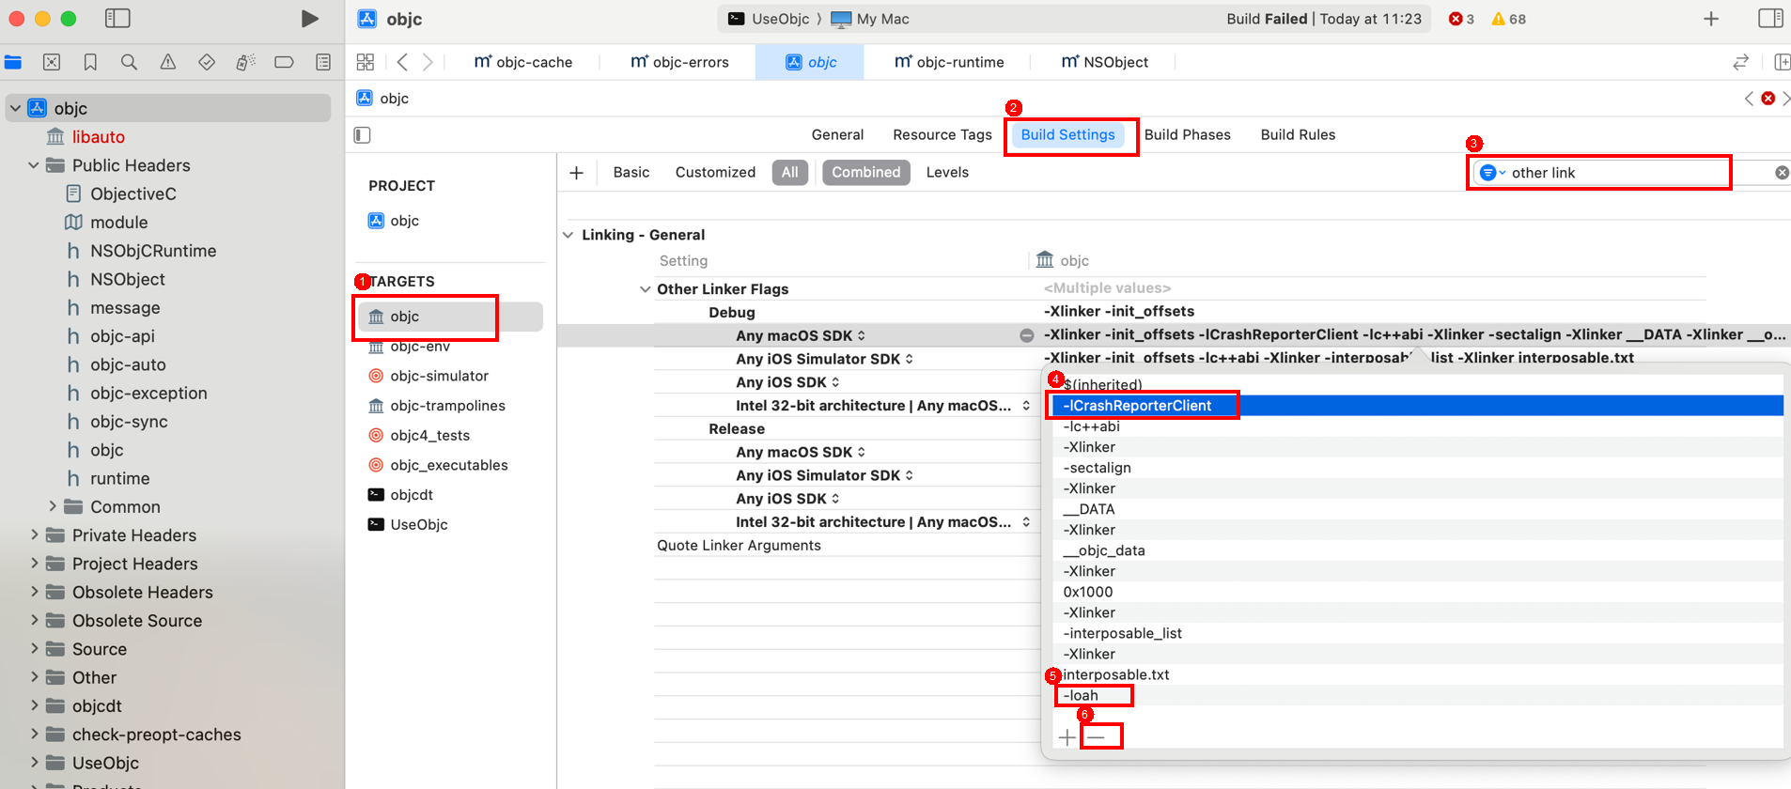Image resolution: width=1791 pixels, height=789 pixels.
Task: Go back with the left chevron
Action: (402, 62)
